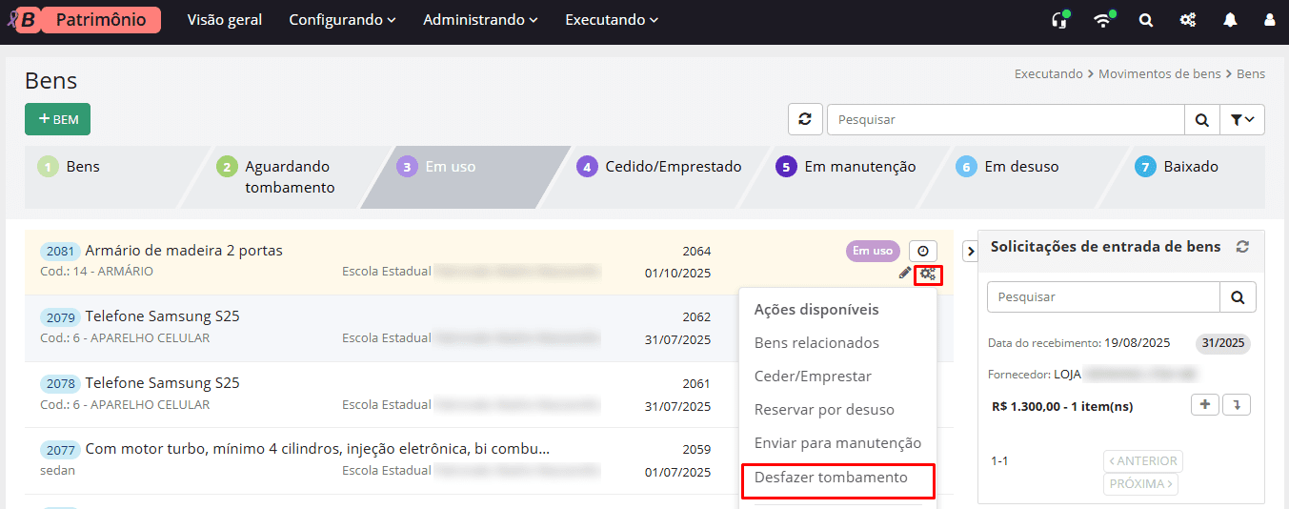Viewport: 1289px width, 509px height.
Task: Choose Enviar para manutenção option
Action: click(837, 443)
